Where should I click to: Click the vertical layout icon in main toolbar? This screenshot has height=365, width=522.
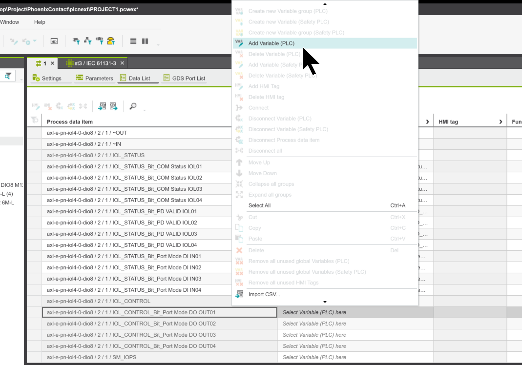(145, 41)
